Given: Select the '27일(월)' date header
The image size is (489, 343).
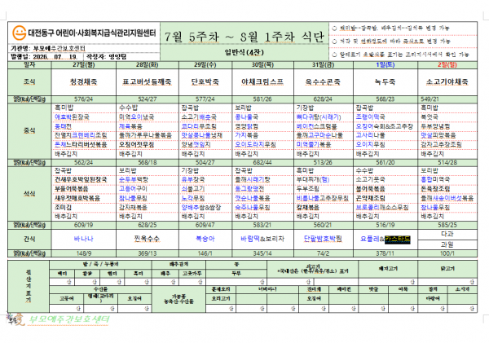Looking at the screenshot, I should (x=84, y=65).
